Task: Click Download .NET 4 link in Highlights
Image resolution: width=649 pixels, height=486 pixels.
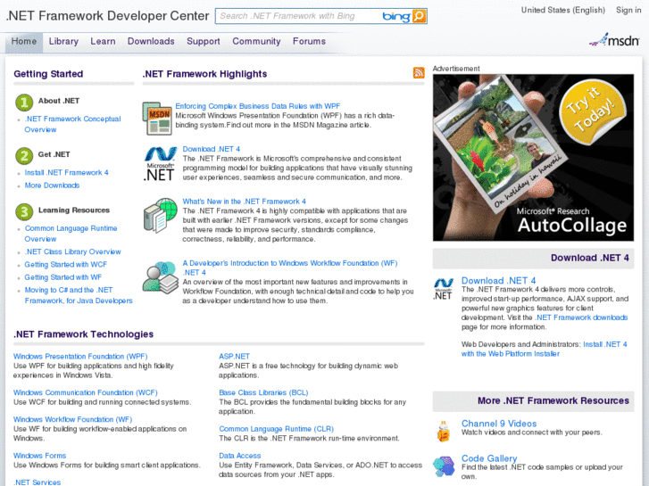Action: point(211,149)
